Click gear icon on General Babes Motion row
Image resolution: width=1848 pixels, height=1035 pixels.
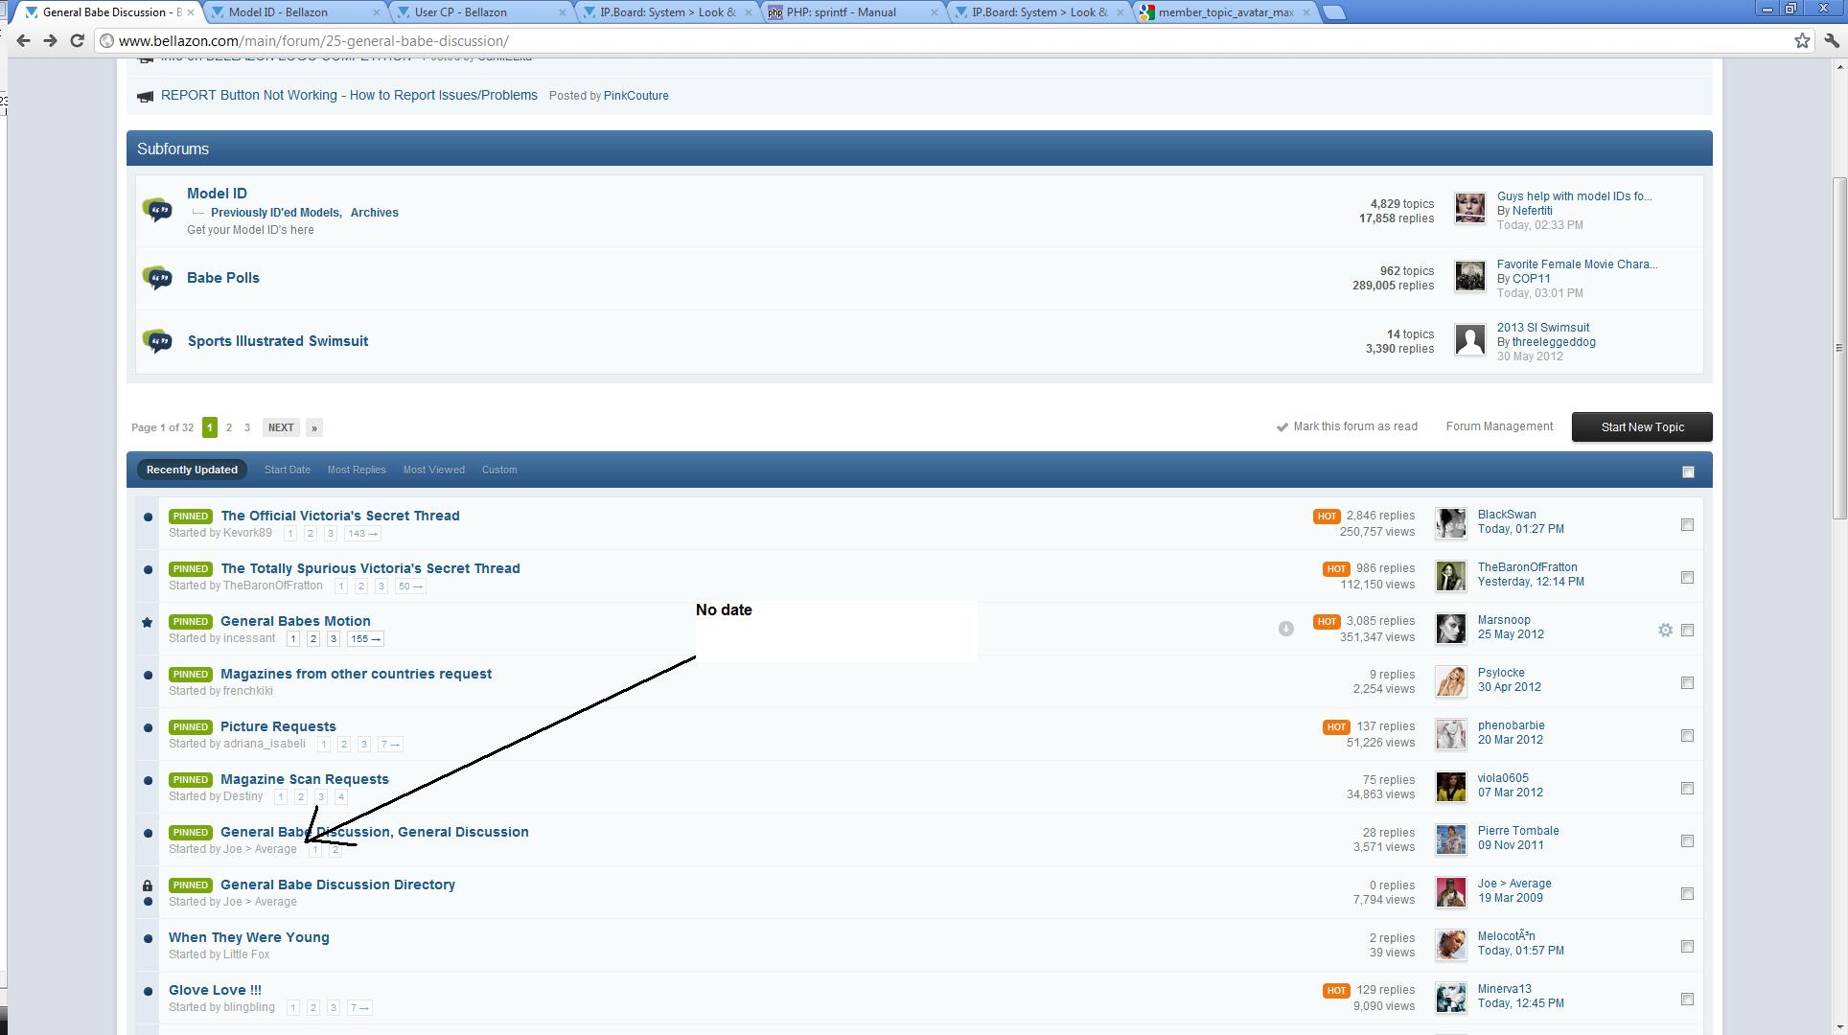[1665, 630]
